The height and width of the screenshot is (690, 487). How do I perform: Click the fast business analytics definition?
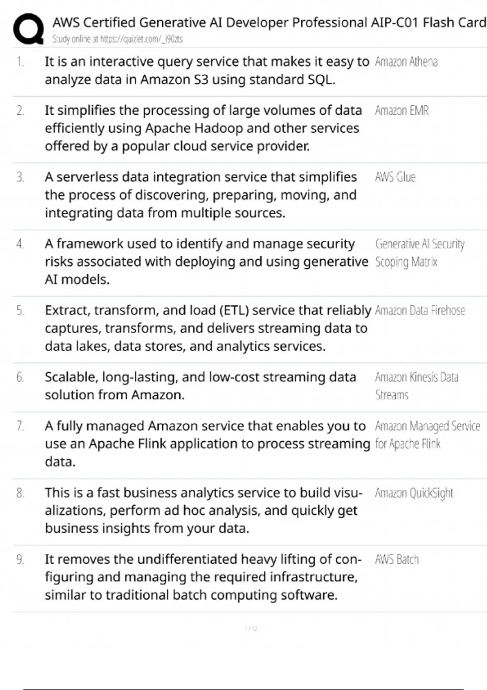click(x=203, y=510)
